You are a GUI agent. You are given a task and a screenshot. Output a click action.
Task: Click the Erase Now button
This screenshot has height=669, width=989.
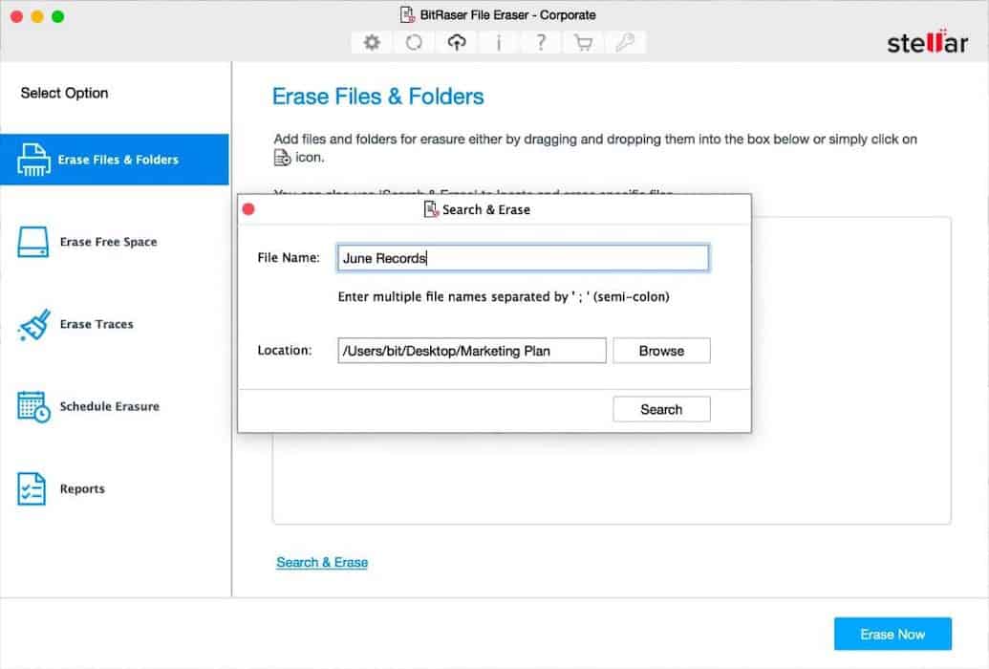pyautogui.click(x=892, y=634)
